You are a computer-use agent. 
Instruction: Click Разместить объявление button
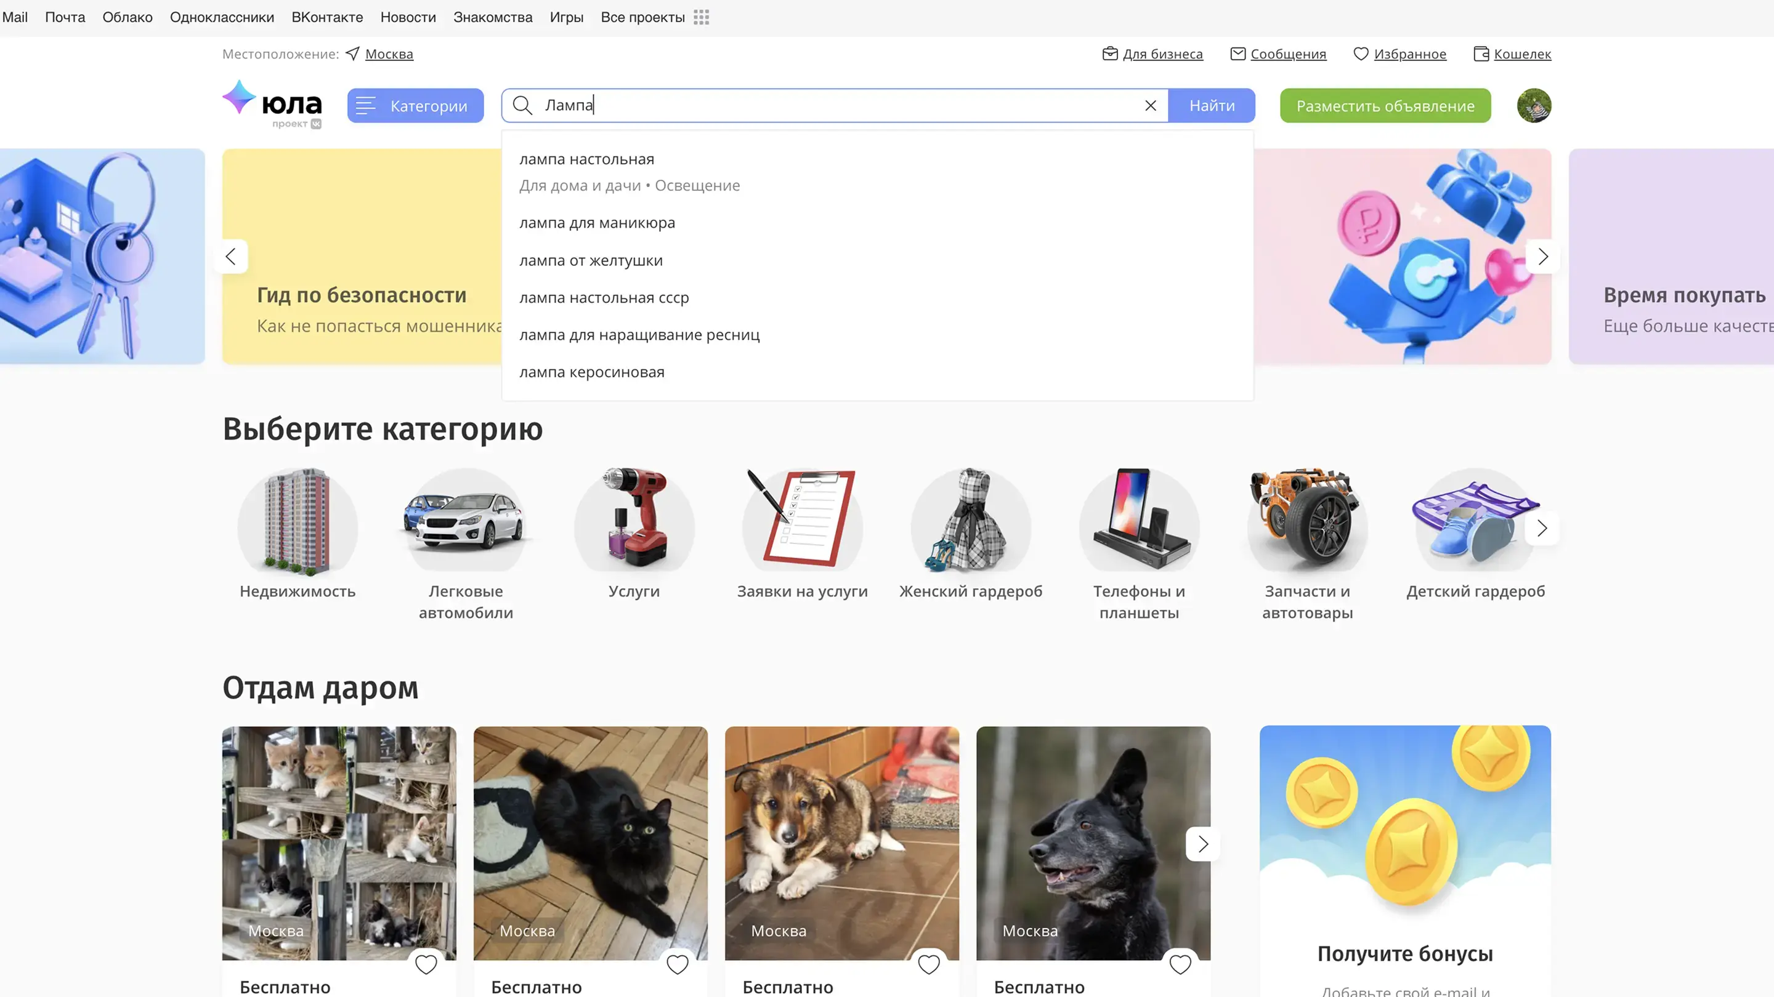[x=1385, y=105]
